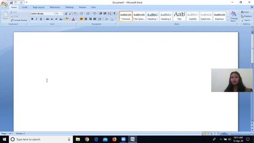Open Chrome from the taskbar
This screenshot has width=254, height=143.
coord(87,139)
